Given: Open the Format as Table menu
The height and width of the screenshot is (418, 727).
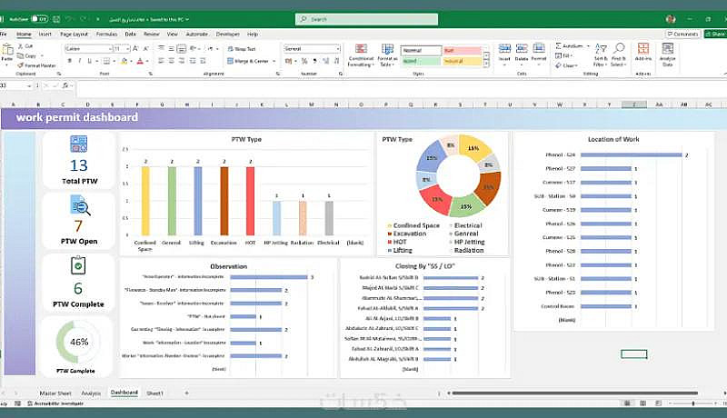Looking at the screenshot, I should click(x=387, y=55).
